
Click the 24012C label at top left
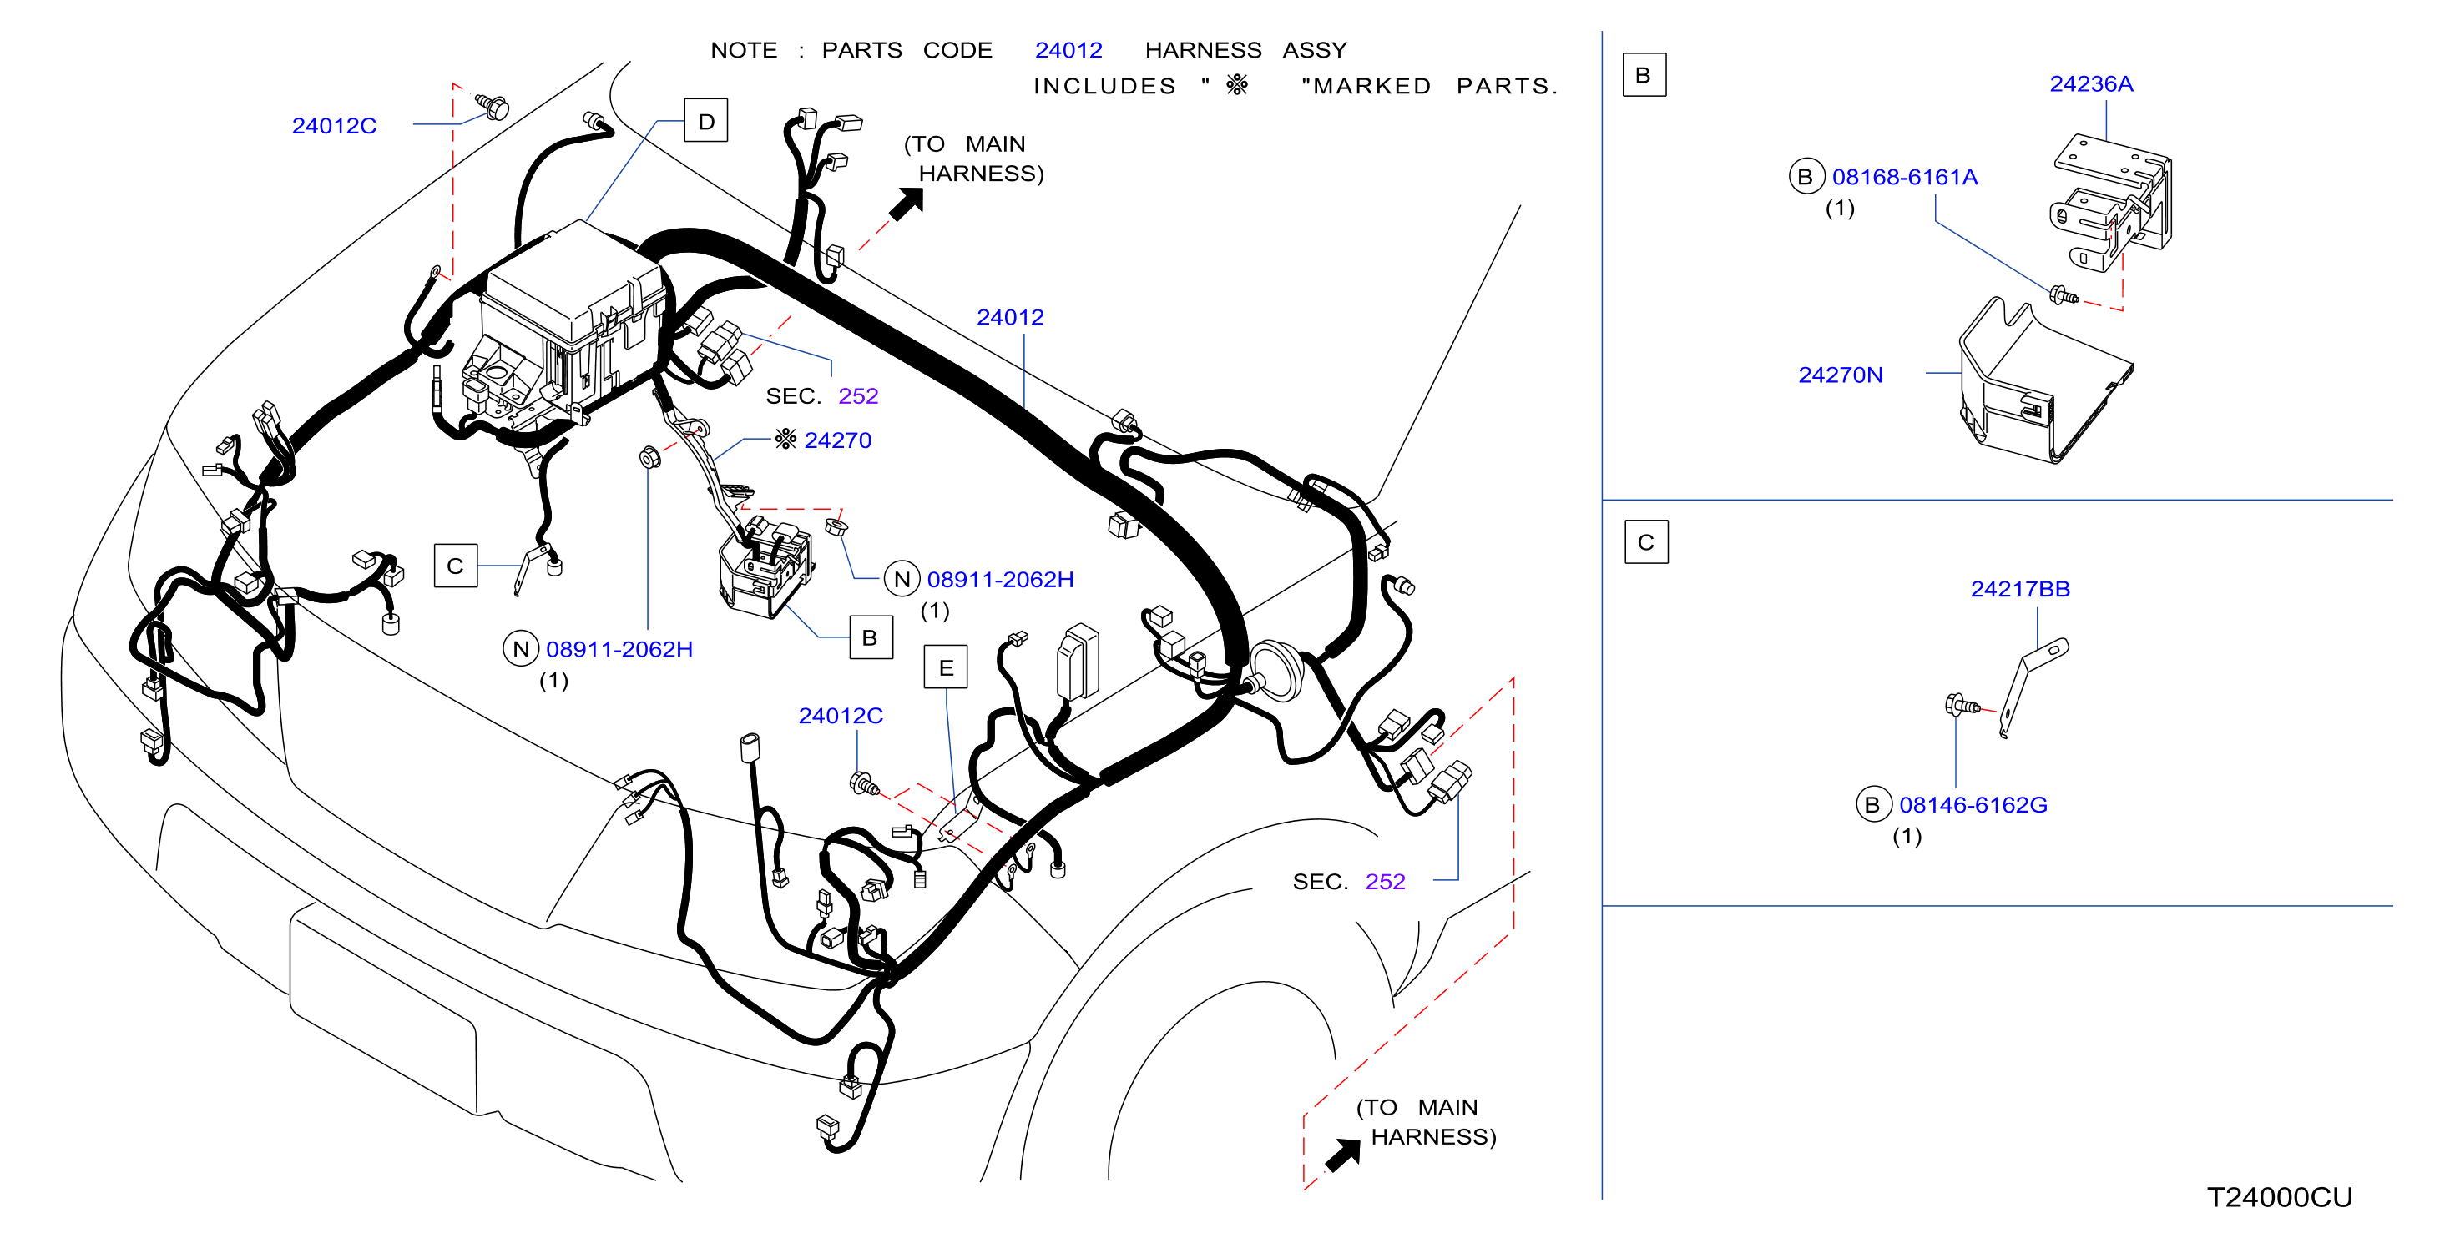(334, 126)
